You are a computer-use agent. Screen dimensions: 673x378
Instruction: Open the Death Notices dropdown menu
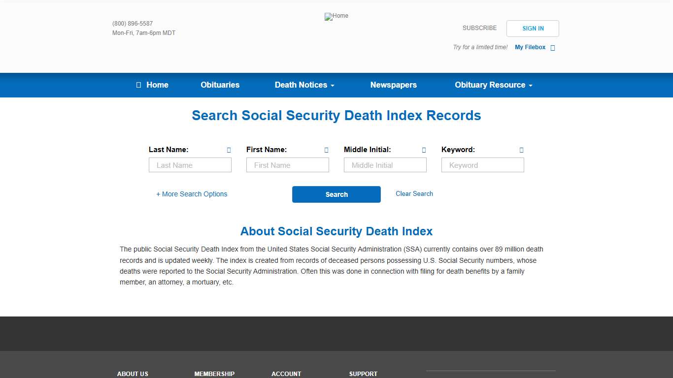pos(304,85)
